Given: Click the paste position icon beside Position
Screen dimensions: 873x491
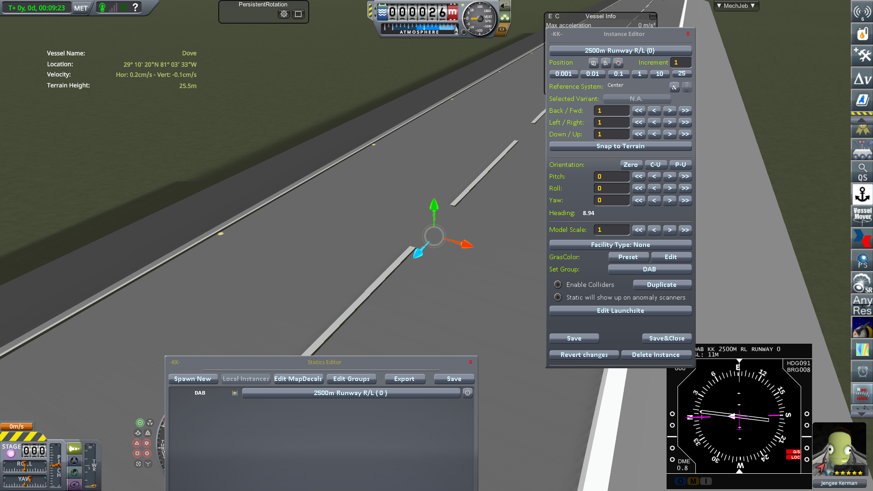Looking at the screenshot, I should 605,63.
